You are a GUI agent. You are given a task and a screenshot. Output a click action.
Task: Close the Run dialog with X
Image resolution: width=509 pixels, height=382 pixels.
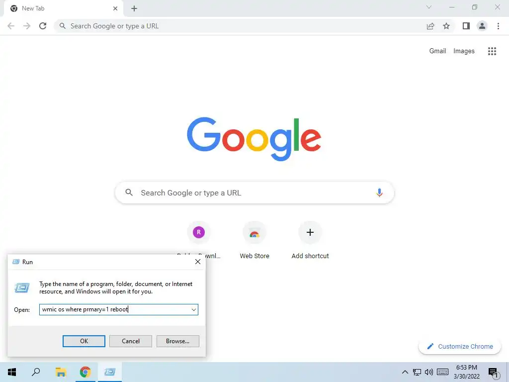(x=198, y=262)
